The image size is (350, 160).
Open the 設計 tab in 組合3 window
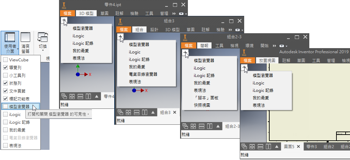click(x=154, y=29)
